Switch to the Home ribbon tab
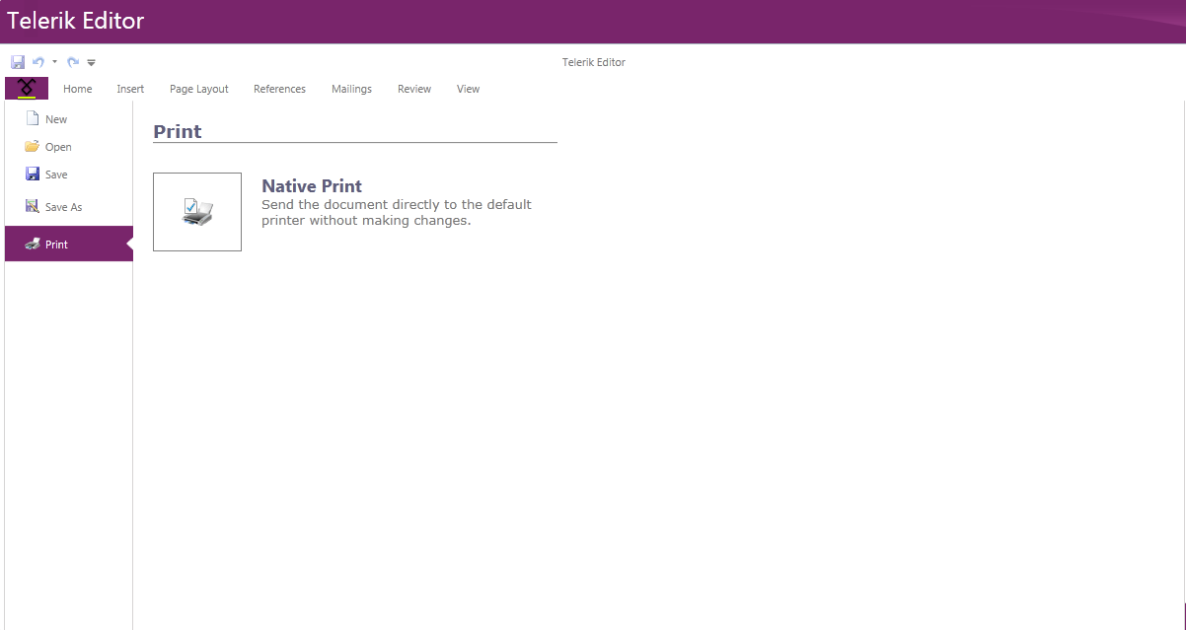This screenshot has width=1186, height=630. click(78, 89)
